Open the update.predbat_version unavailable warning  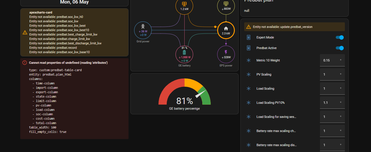point(294,27)
